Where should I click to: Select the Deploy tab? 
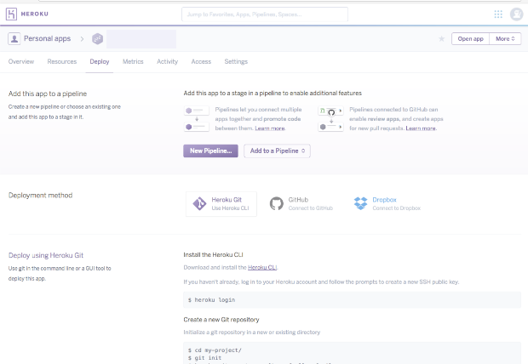pyautogui.click(x=100, y=61)
